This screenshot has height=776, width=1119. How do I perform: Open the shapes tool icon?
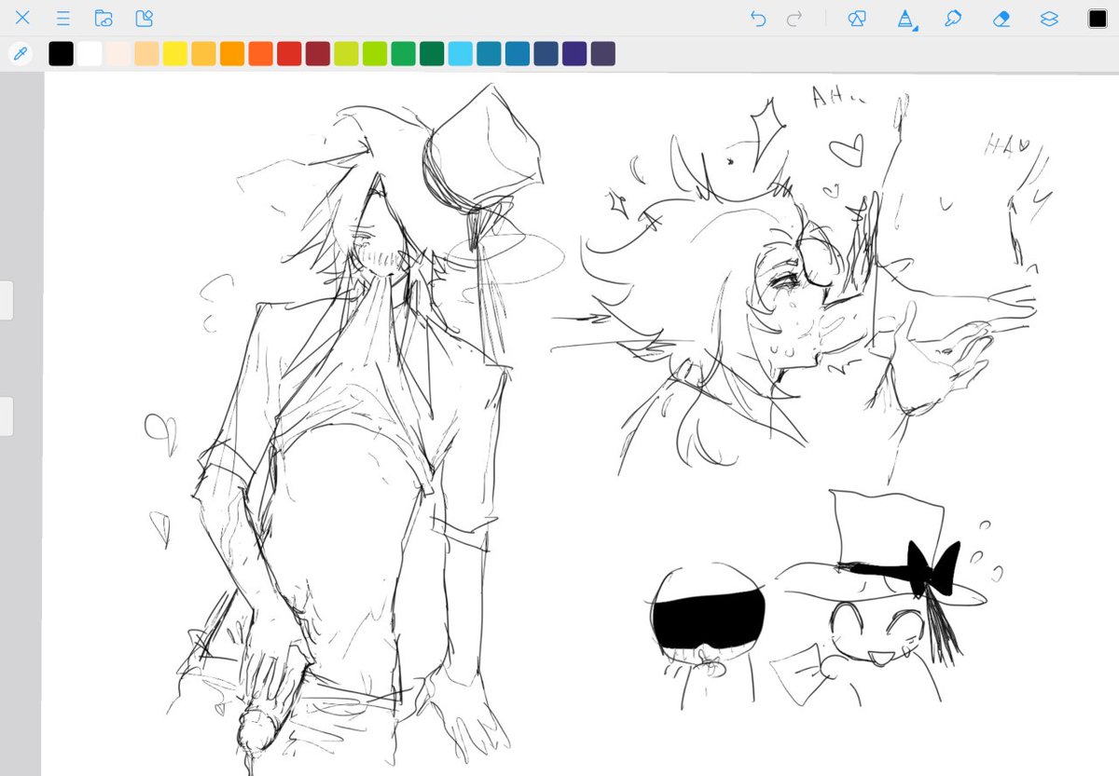[x=857, y=19]
